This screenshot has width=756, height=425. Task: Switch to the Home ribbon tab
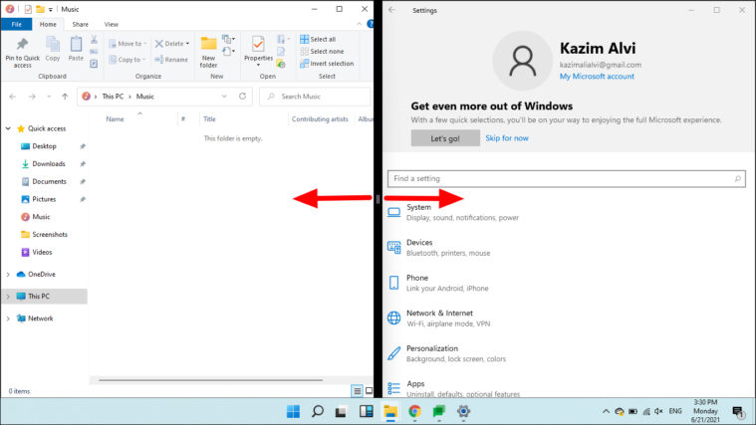coord(48,24)
